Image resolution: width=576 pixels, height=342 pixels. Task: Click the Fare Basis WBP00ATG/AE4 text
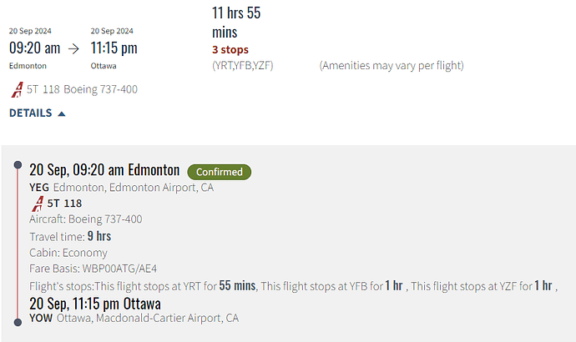tap(93, 269)
